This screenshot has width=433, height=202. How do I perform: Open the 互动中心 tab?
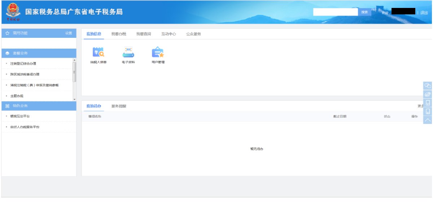click(x=169, y=34)
